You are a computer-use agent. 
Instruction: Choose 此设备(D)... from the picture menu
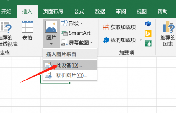pyautogui.click(x=70, y=65)
